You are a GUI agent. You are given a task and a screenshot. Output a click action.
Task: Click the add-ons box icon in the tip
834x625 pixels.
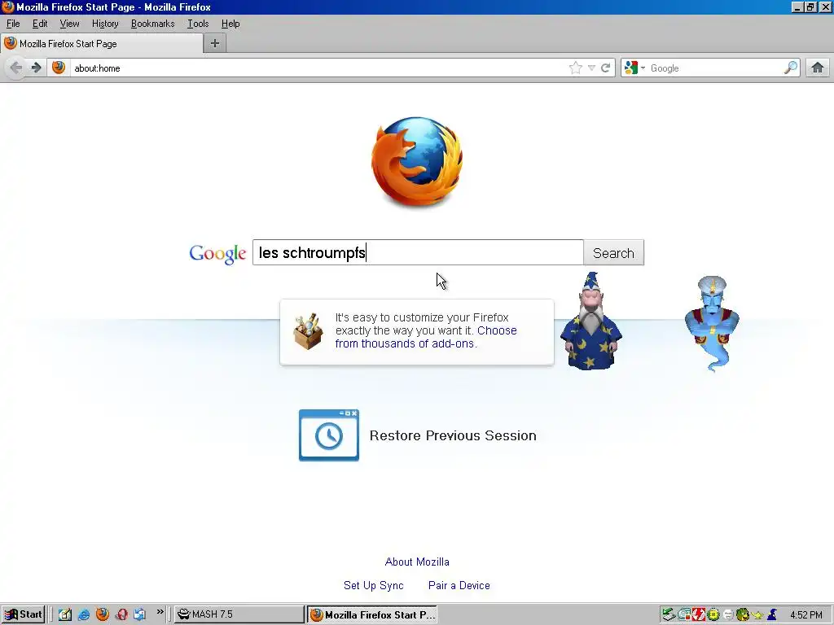tap(308, 332)
